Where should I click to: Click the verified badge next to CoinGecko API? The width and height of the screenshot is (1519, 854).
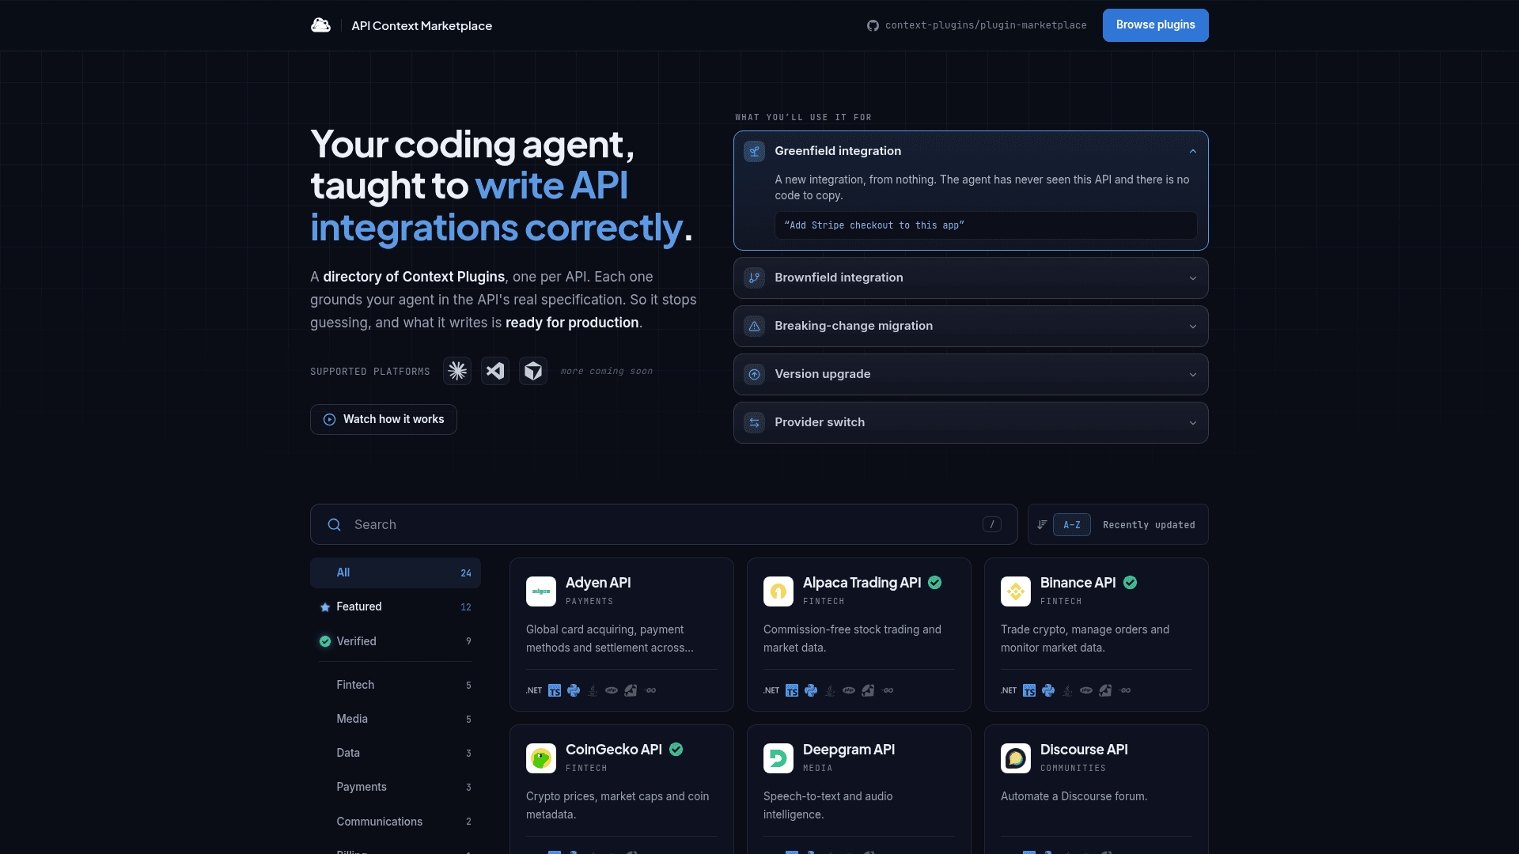676,750
